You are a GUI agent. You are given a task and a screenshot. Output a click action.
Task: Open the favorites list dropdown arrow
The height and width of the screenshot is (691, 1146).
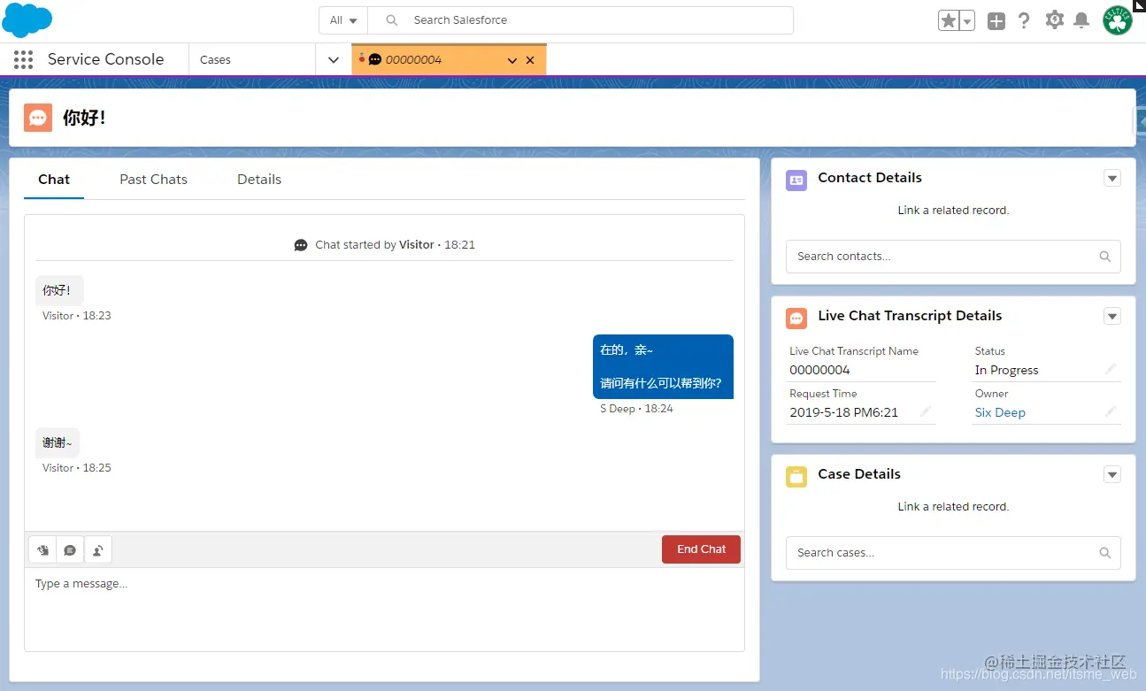(967, 20)
